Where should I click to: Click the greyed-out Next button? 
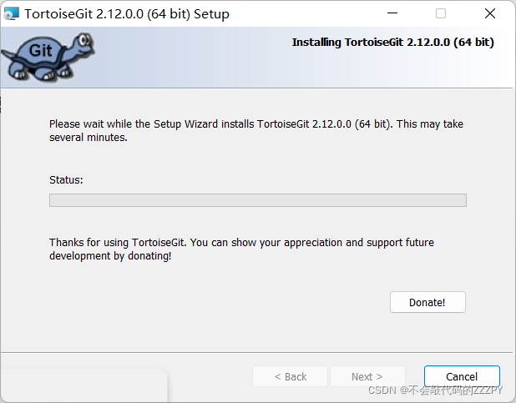(x=367, y=376)
